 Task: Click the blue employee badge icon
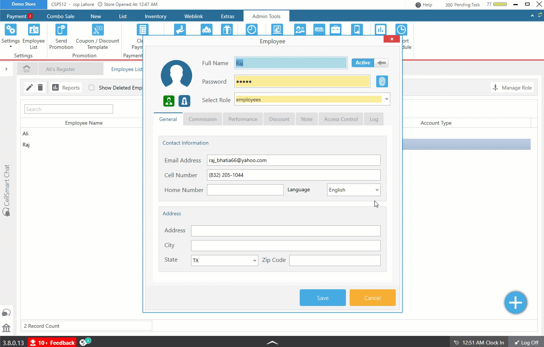point(184,101)
